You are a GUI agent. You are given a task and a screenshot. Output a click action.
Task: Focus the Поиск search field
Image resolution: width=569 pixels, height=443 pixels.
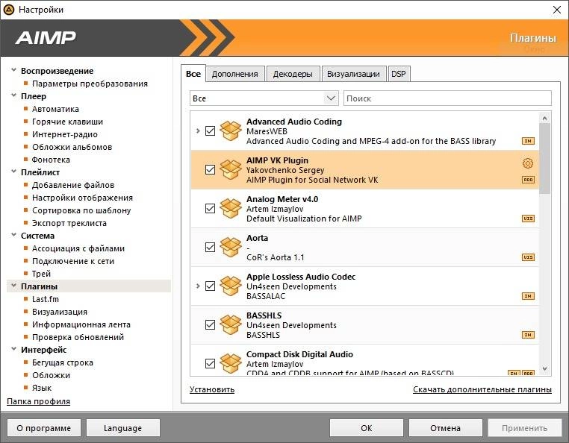tap(447, 98)
